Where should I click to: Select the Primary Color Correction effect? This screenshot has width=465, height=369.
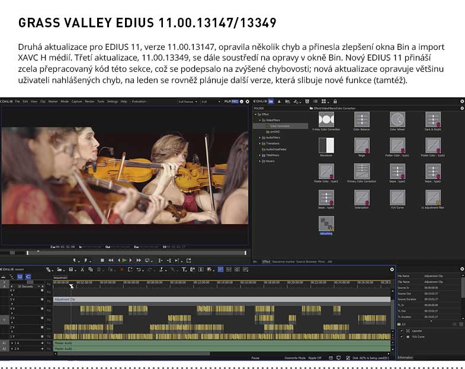(x=361, y=173)
